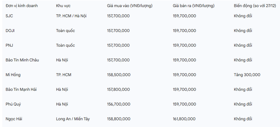280x127 pixels.
Task: Select the 156,700,000 buy price for Phú Quý
Action: (x=118, y=104)
